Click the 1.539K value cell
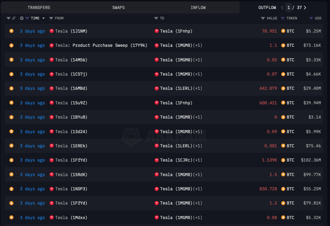This screenshot has height=226, width=330. click(269, 160)
